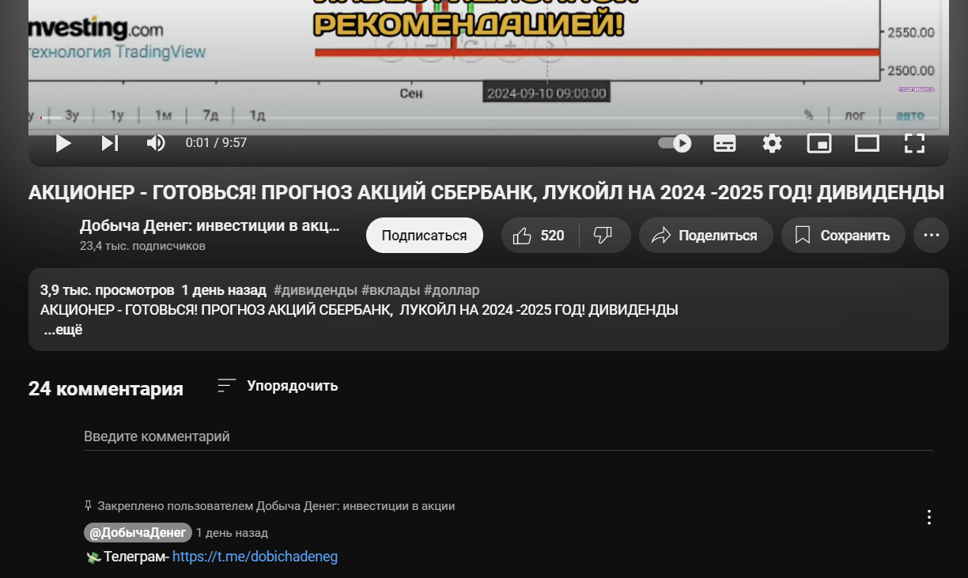Open more actions three-dot menu
Viewport: 968px width, 578px height.
pyautogui.click(x=931, y=236)
